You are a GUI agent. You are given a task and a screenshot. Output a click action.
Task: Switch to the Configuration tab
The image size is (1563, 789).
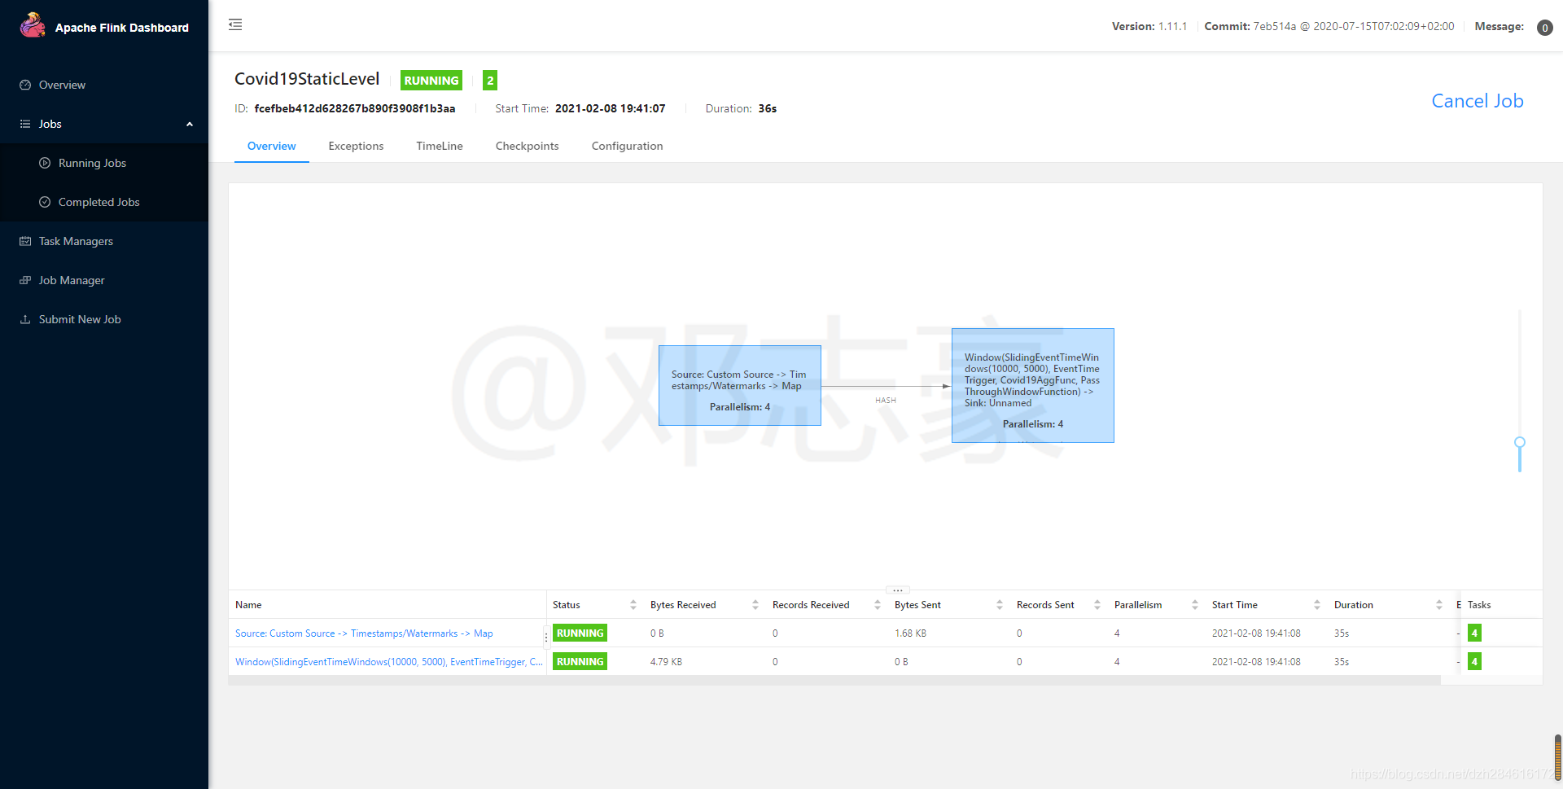(x=627, y=146)
